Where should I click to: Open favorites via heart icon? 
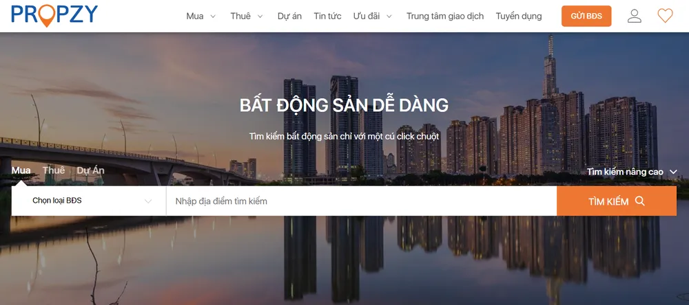(x=665, y=16)
